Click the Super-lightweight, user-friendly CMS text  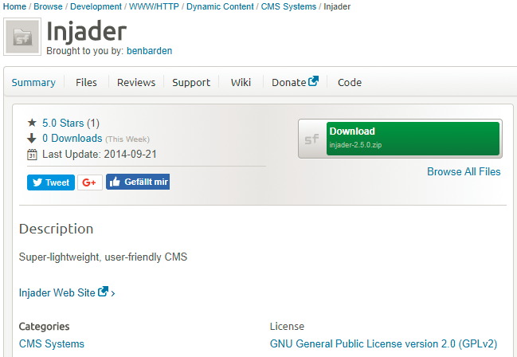(x=104, y=257)
